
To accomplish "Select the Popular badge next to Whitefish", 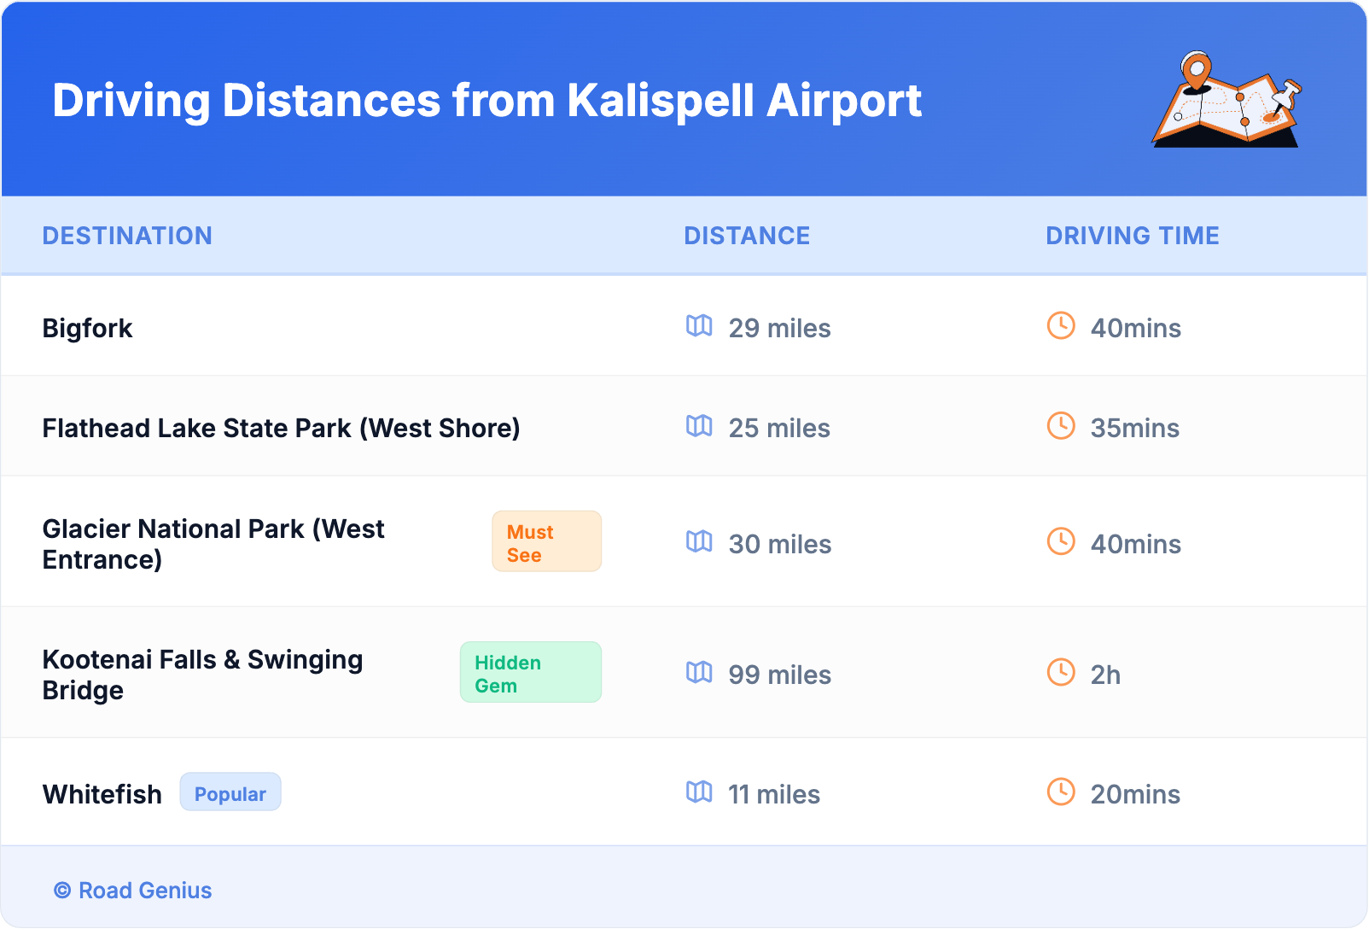I will coord(230,793).
